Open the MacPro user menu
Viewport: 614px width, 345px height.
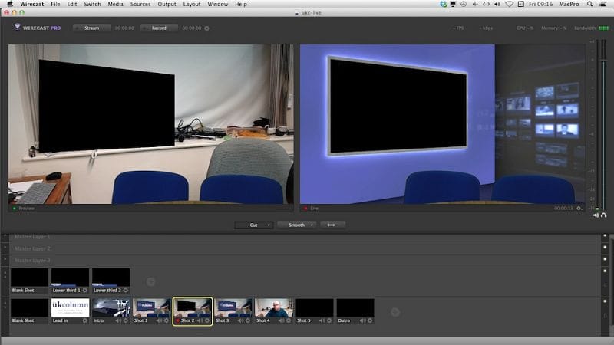click(569, 4)
